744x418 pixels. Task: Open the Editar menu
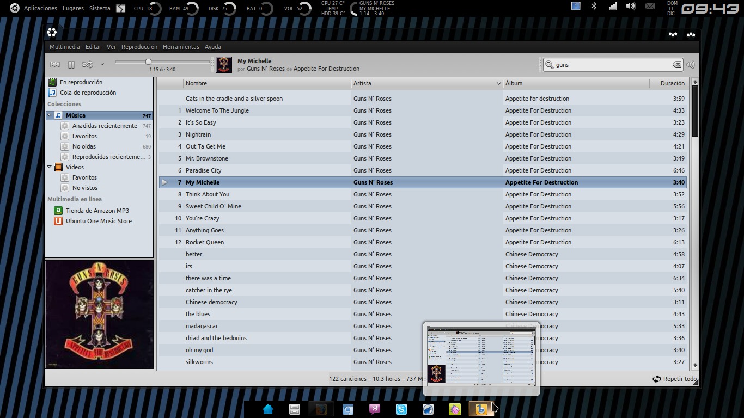tap(93, 47)
